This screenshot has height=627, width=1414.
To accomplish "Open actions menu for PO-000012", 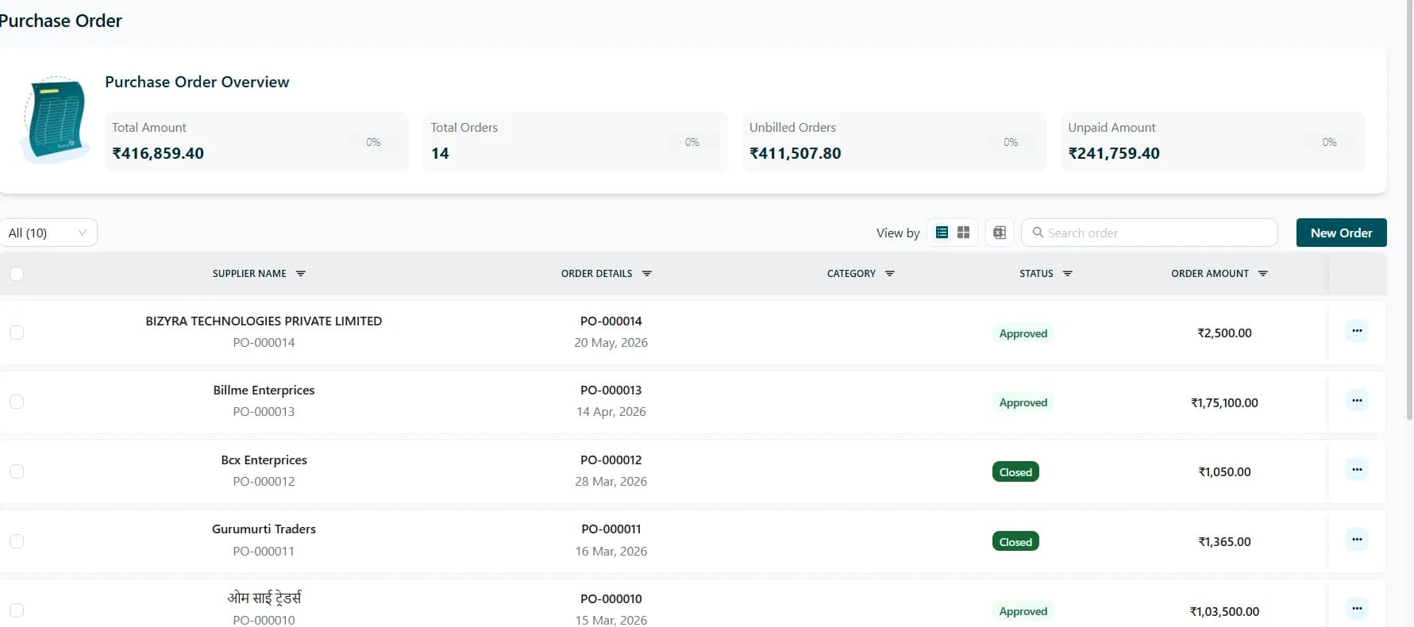I will pos(1357,470).
